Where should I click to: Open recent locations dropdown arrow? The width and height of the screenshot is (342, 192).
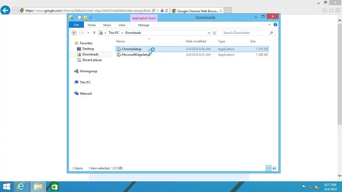click(88, 33)
